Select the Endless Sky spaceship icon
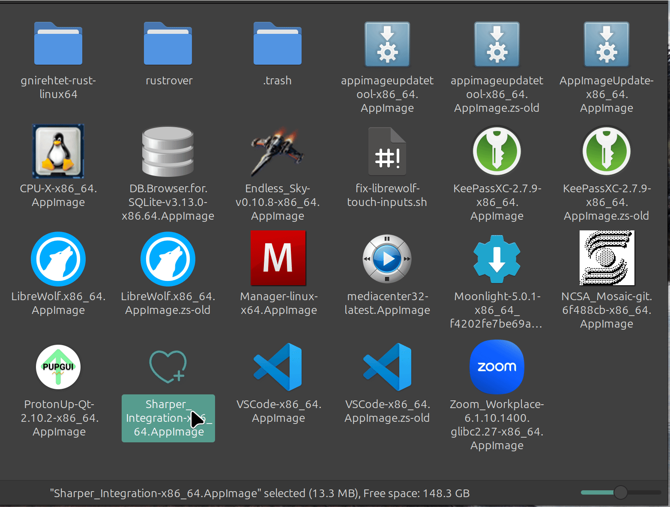This screenshot has height=507, width=670. point(278,152)
